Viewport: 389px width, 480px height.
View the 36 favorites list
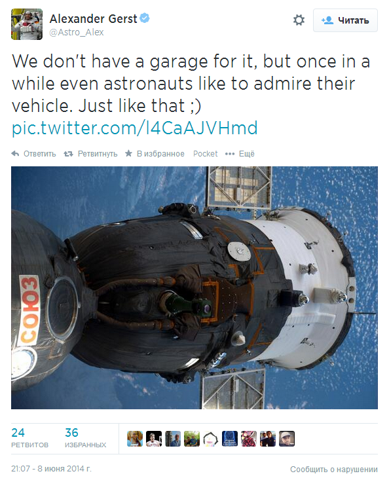pyautogui.click(x=85, y=438)
